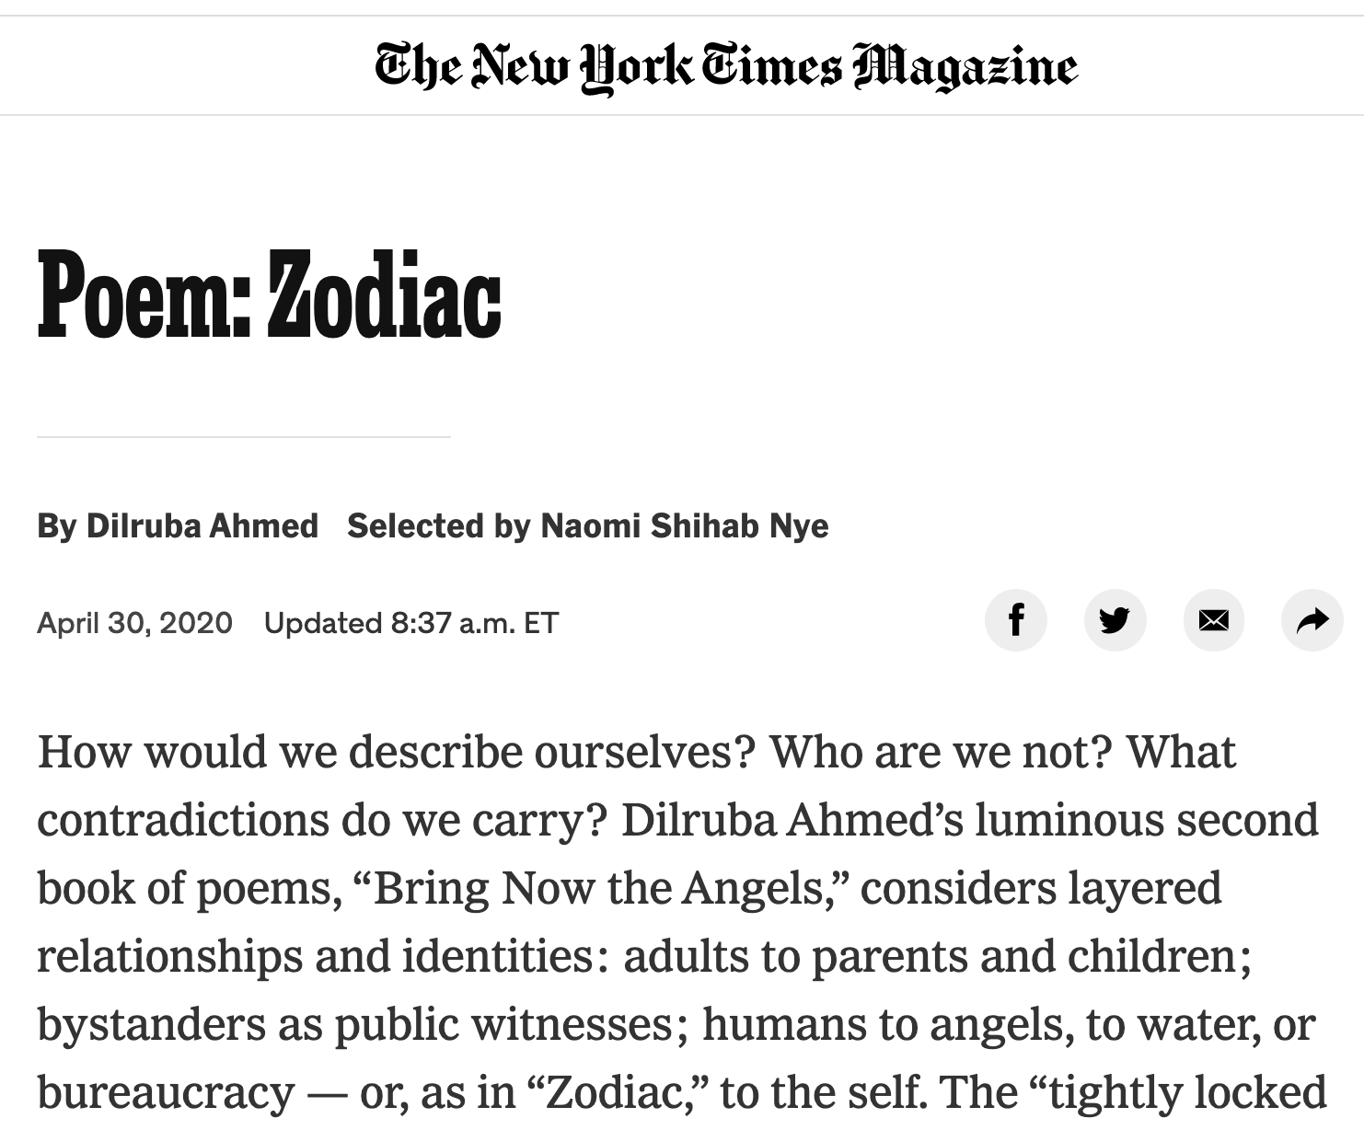Share the article on Facebook

coord(1015,620)
